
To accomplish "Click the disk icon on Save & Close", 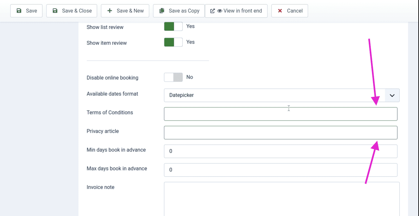I will coord(55,11).
